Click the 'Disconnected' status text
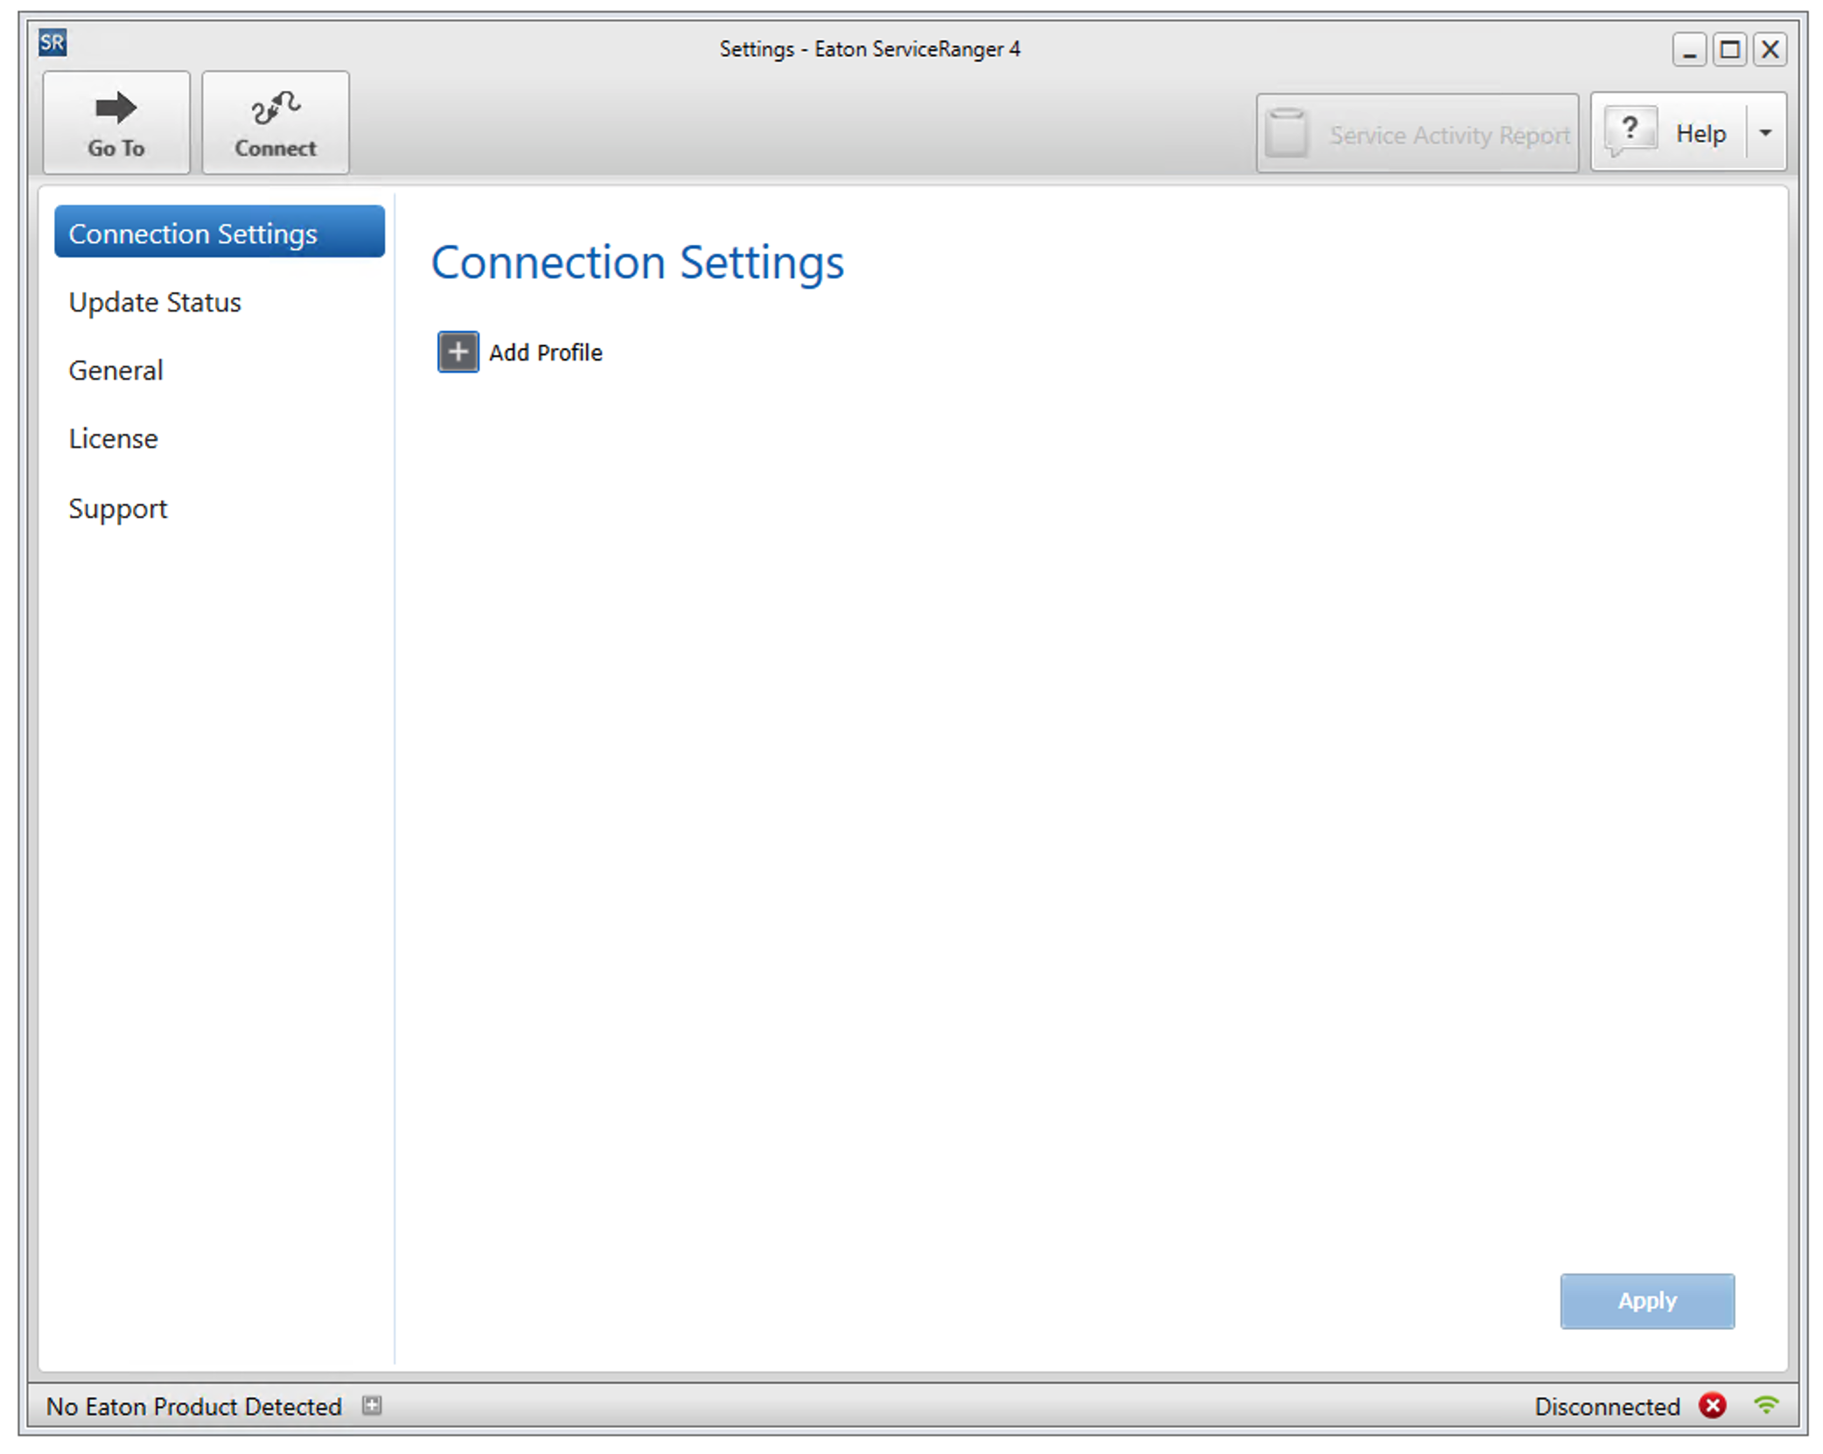The width and height of the screenshot is (1823, 1454). coord(1607,1406)
